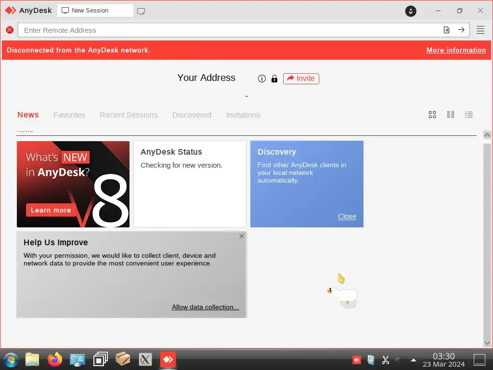Switch to small tiles view
493x370 pixels.
tap(451, 115)
